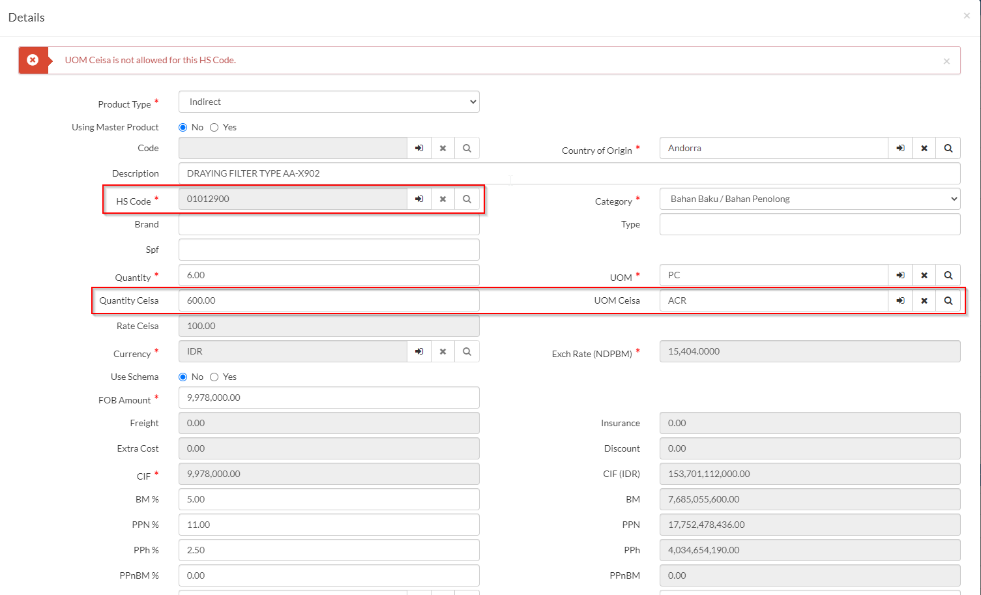Screen dimensions: 981x595
Task: Select Yes for Using Master Product
Action: (214, 127)
